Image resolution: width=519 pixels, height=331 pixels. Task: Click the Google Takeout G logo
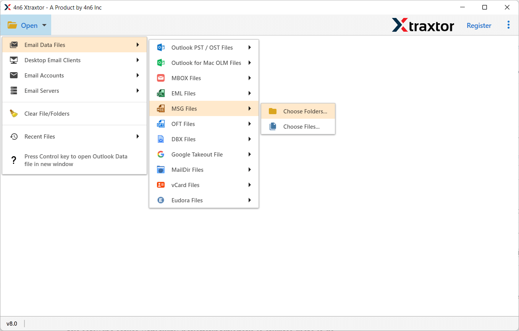[x=161, y=154]
